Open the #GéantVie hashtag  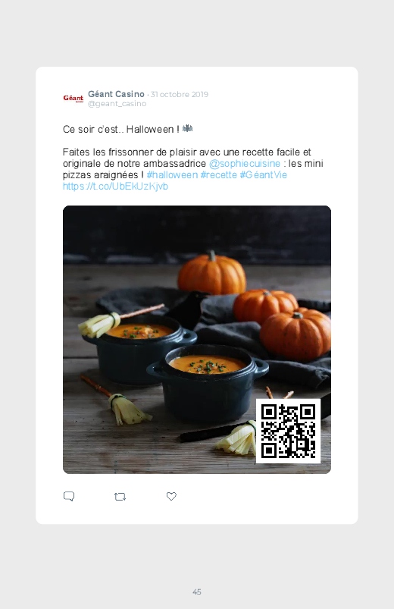264,174
